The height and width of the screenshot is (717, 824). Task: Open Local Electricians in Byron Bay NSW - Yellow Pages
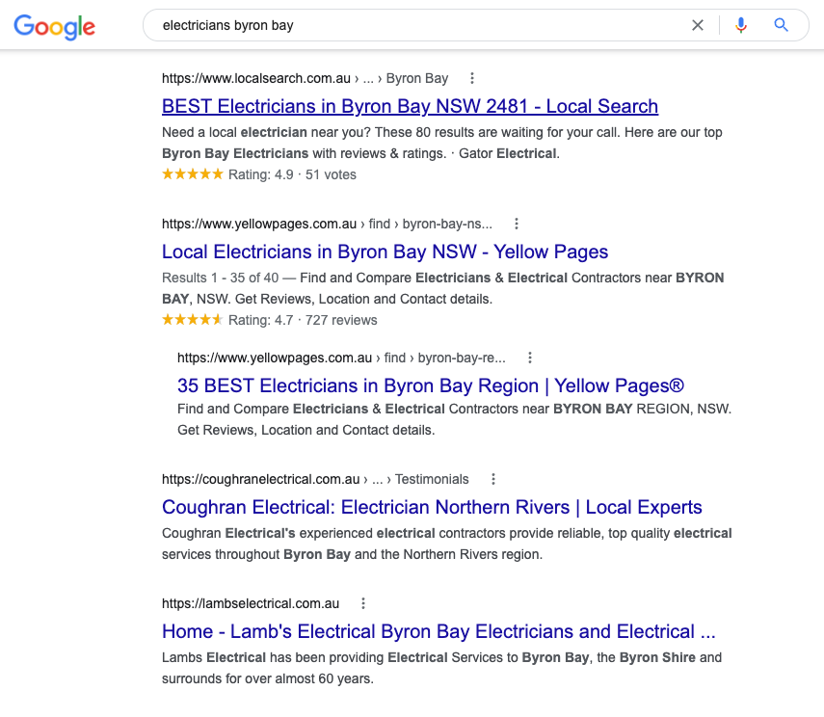tap(385, 252)
